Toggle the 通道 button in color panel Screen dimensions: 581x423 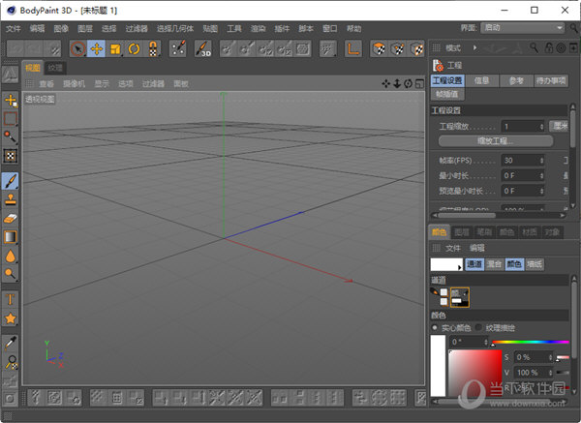click(474, 264)
